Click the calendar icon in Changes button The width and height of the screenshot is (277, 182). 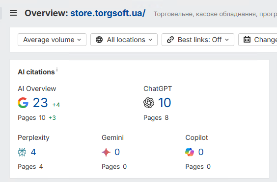pos(247,40)
